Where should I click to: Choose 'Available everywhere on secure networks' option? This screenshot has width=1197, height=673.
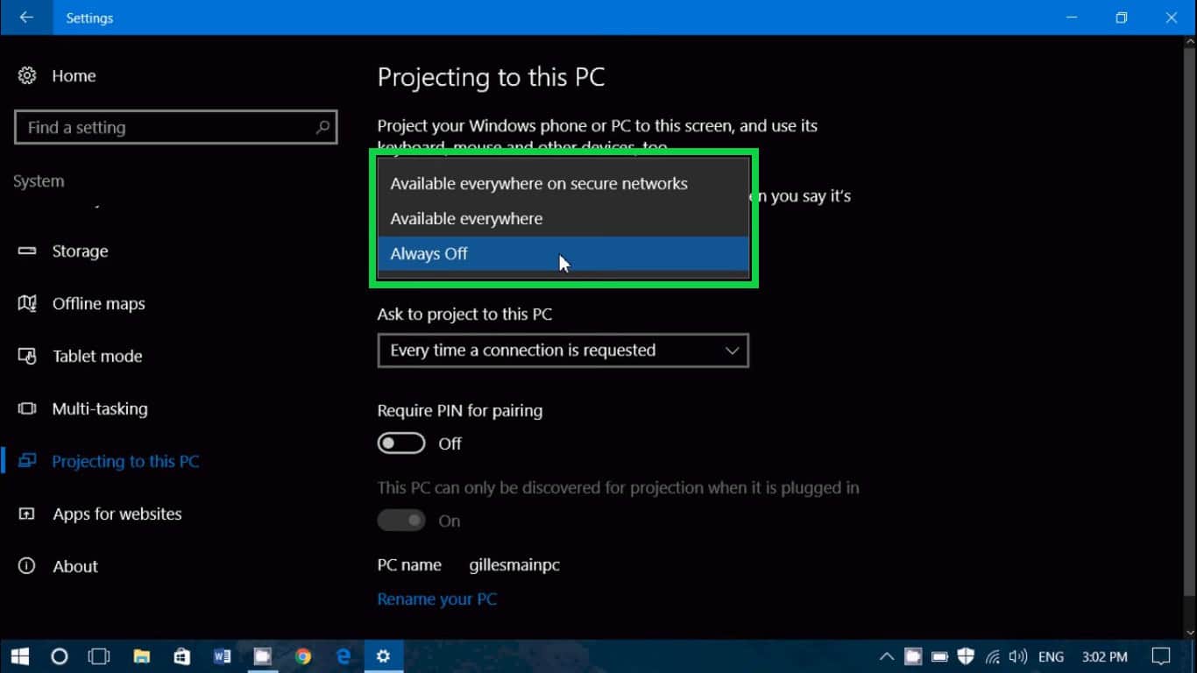(x=539, y=184)
